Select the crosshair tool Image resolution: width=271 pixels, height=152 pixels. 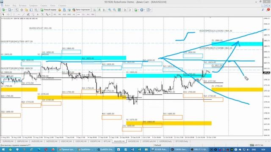8,14
